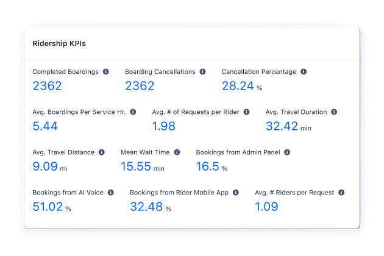Select the Completed Boardings value 2362
The image size is (384, 256).
(x=47, y=86)
